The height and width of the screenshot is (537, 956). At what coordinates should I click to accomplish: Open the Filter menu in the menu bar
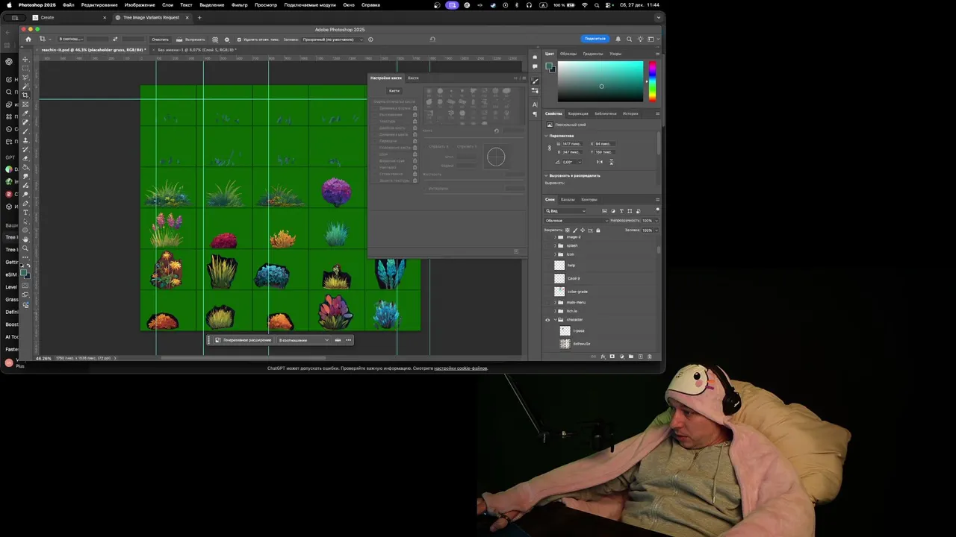[x=240, y=5]
